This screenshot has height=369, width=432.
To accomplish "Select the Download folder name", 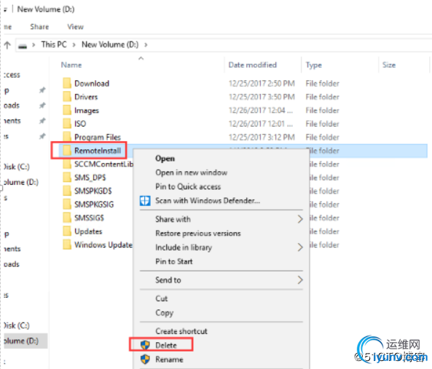I will point(92,84).
